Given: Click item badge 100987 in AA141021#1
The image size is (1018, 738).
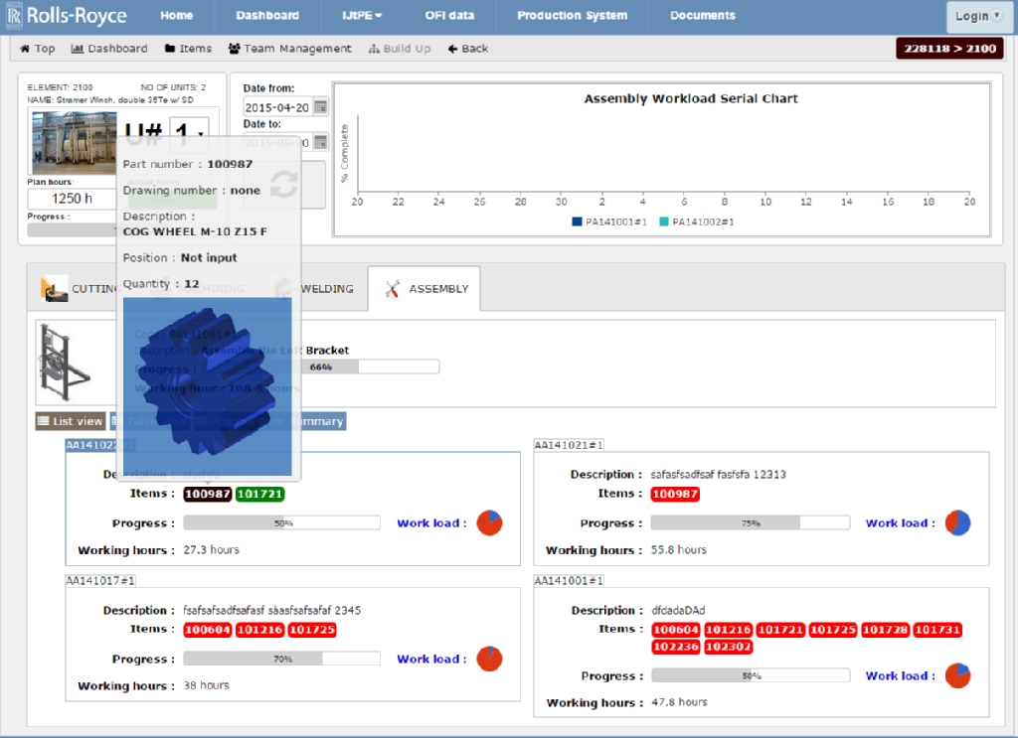Looking at the screenshot, I should (675, 495).
